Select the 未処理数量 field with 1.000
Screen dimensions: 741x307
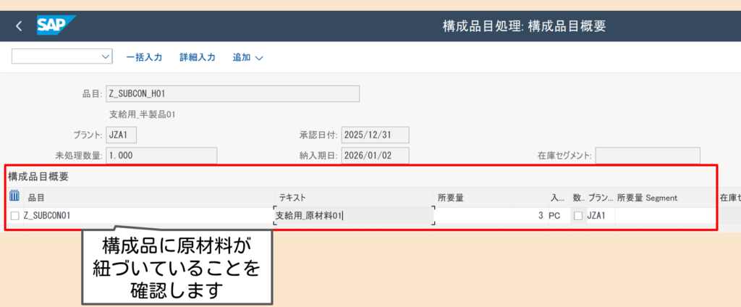click(x=161, y=155)
